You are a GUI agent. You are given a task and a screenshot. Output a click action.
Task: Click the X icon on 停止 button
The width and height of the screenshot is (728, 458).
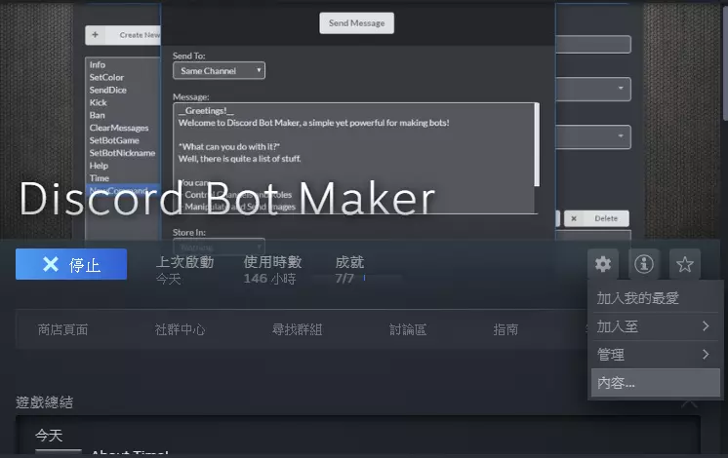pos(51,264)
